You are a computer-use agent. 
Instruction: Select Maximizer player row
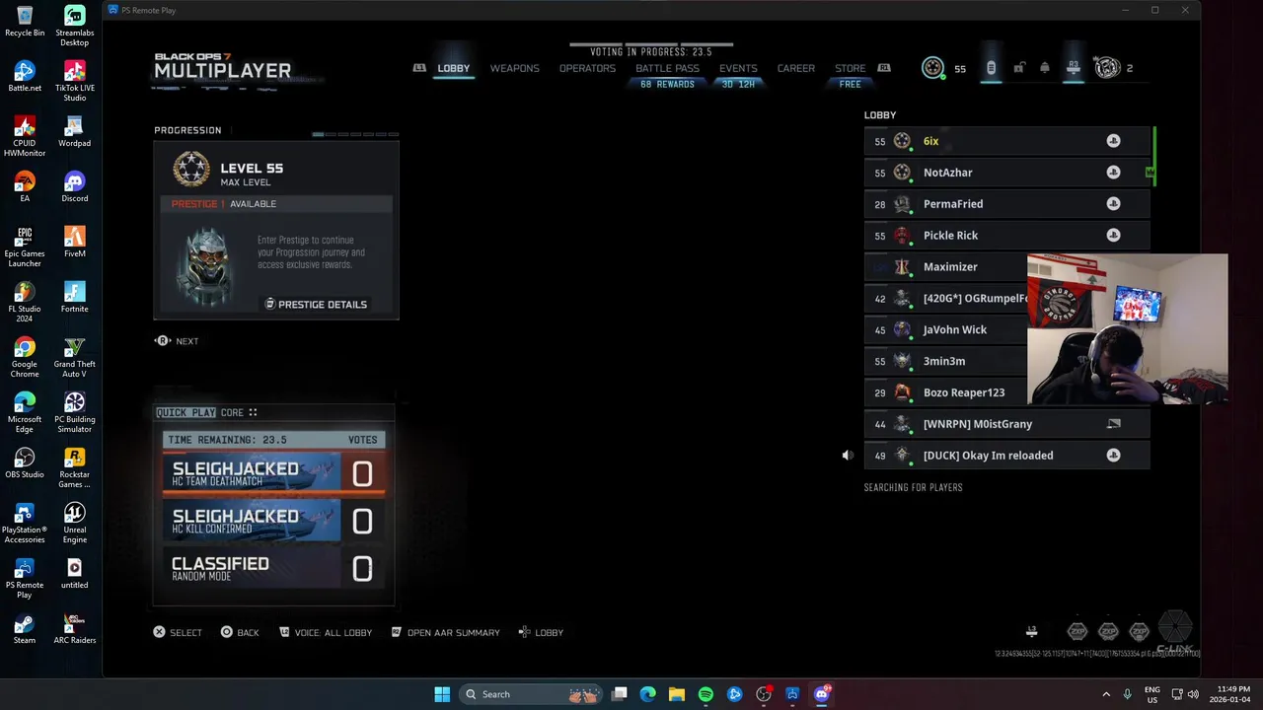(x=945, y=267)
